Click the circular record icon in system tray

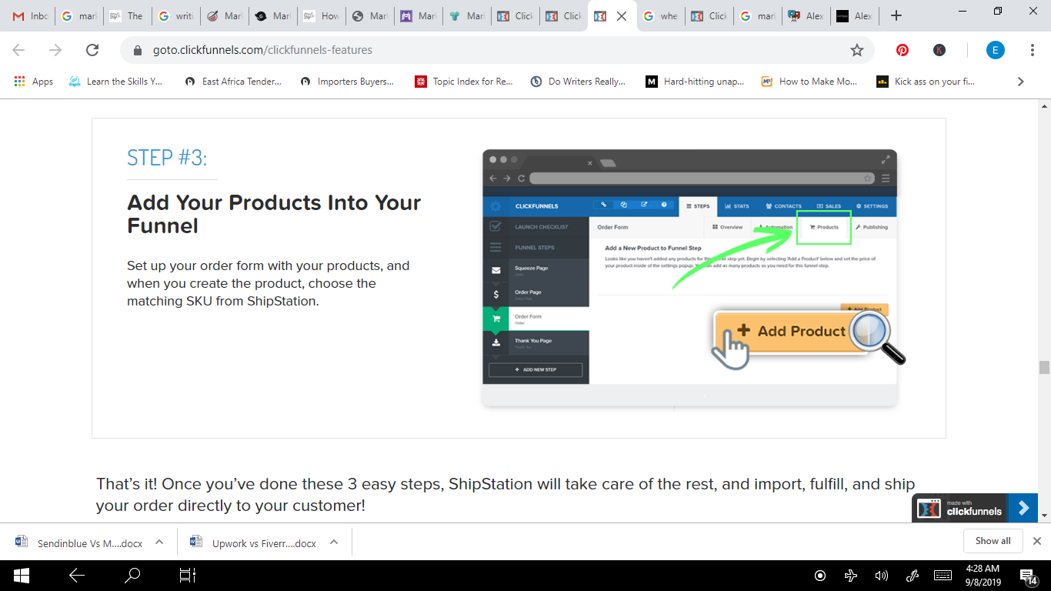[820, 576]
